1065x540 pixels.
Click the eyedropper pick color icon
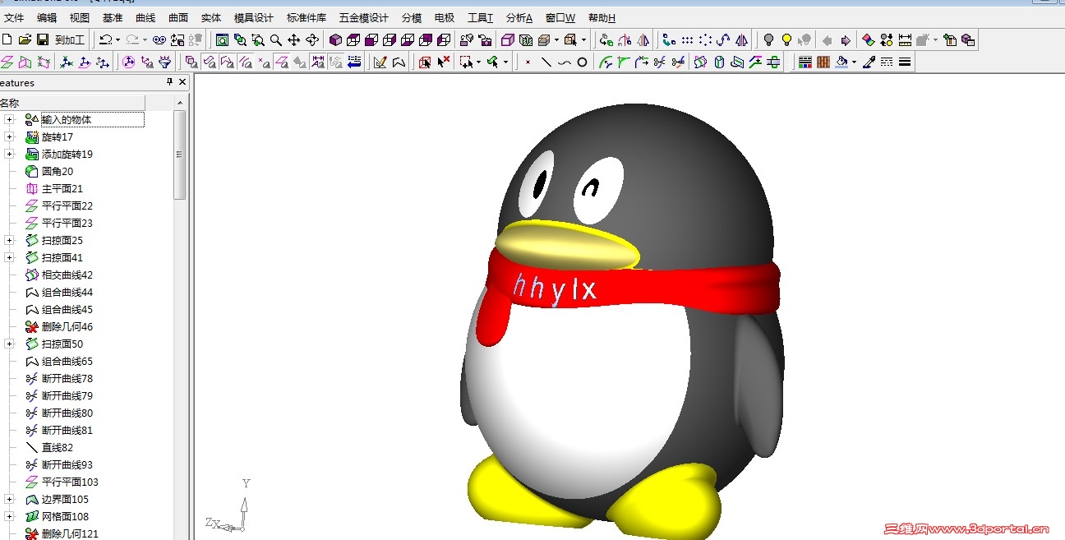pyautogui.click(x=869, y=62)
